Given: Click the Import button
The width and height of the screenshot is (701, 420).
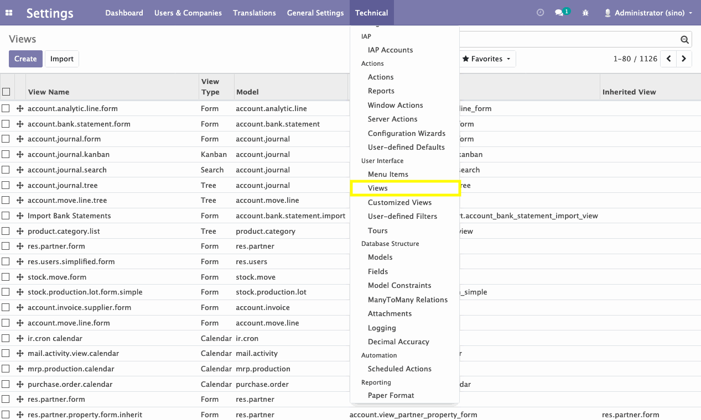Looking at the screenshot, I should pos(62,59).
